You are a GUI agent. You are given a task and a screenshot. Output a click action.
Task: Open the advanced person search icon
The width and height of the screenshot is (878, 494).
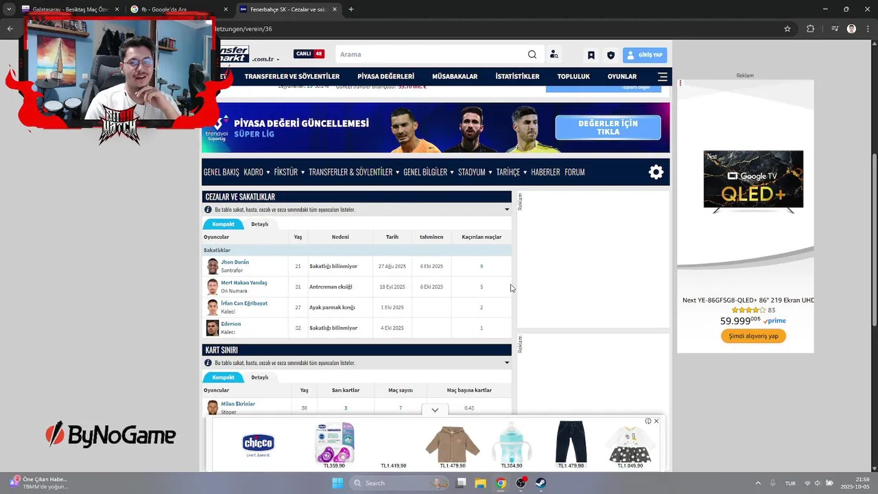pos(554,55)
